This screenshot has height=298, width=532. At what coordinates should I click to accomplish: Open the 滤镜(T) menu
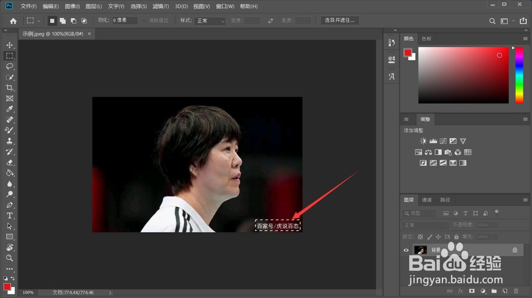pyautogui.click(x=161, y=6)
